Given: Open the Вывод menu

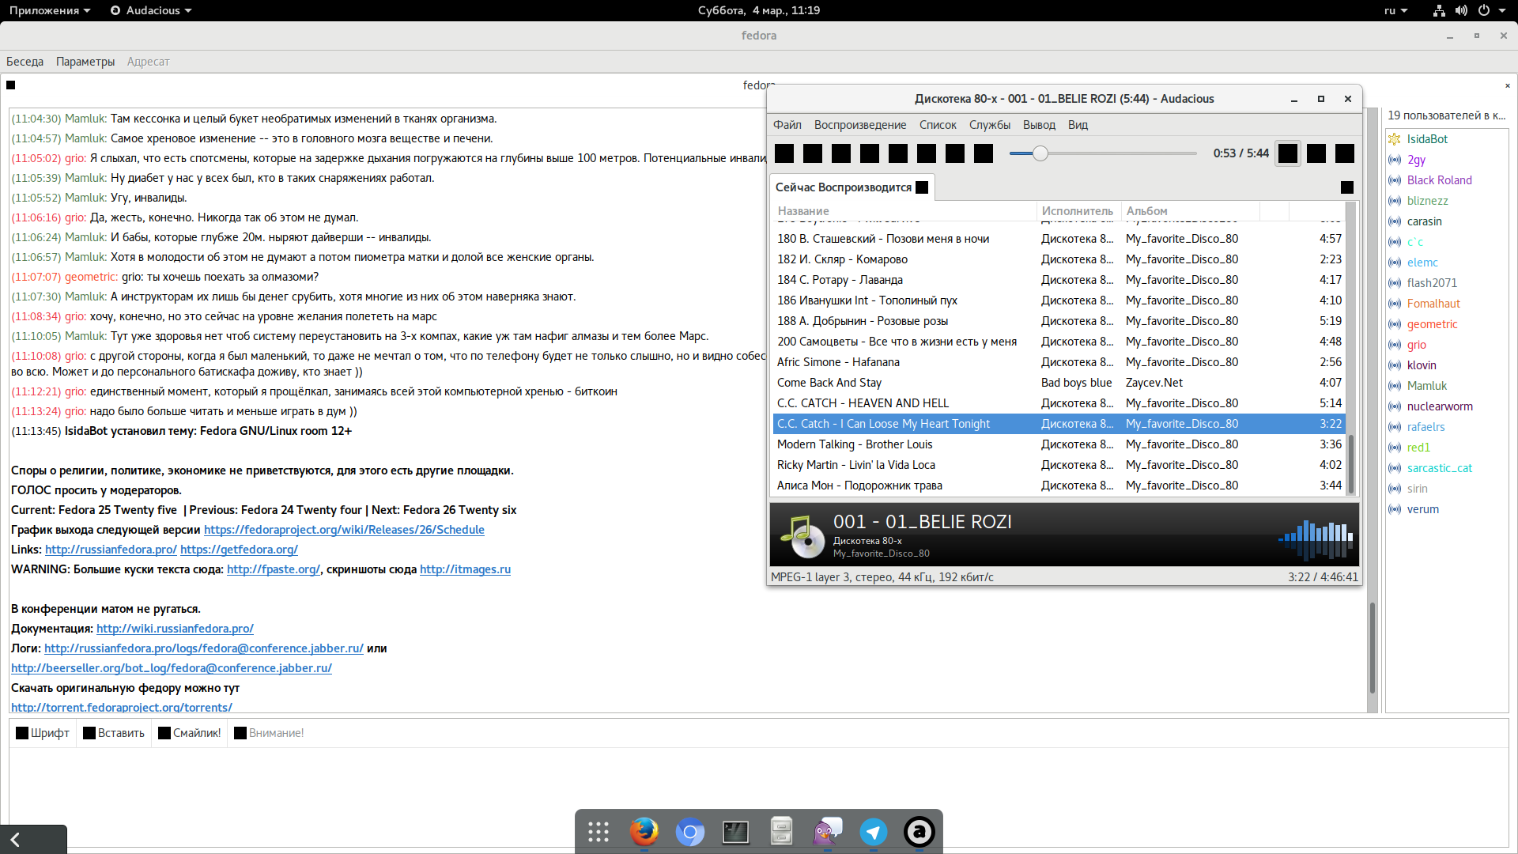Looking at the screenshot, I should click(1039, 125).
